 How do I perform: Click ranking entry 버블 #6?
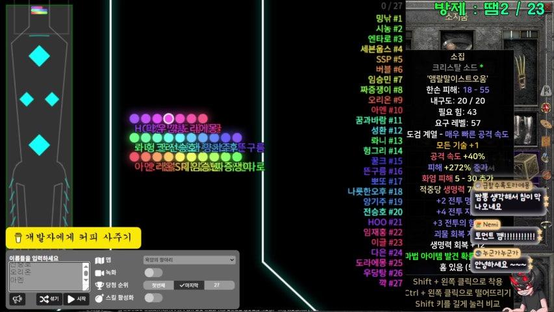388,70
